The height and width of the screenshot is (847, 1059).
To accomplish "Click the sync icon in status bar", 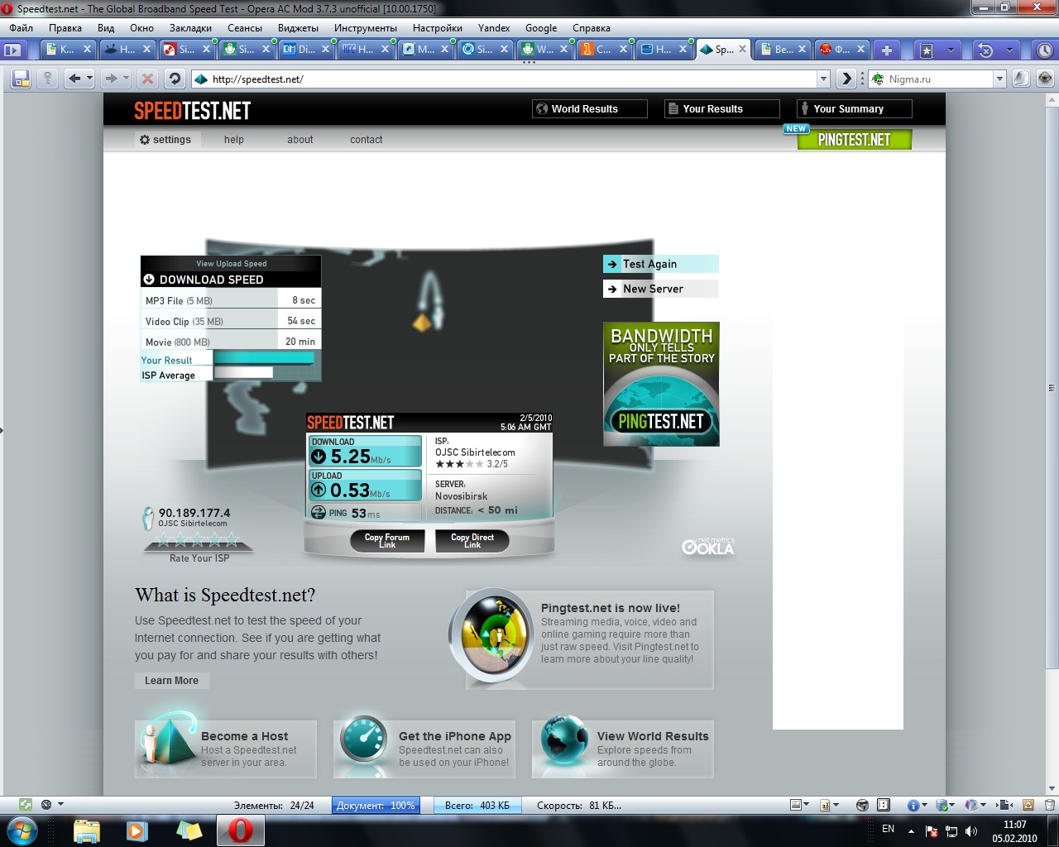I will point(26,804).
